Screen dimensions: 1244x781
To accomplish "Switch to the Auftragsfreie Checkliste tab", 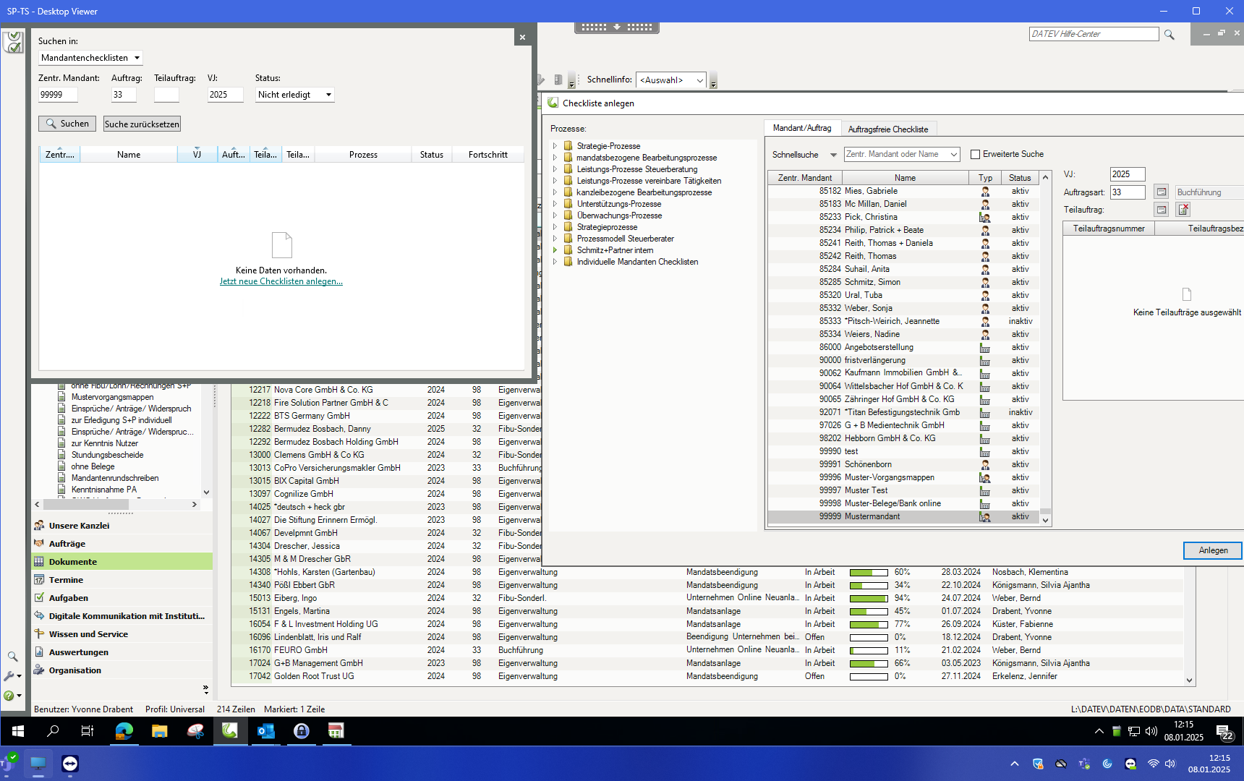I will point(887,129).
